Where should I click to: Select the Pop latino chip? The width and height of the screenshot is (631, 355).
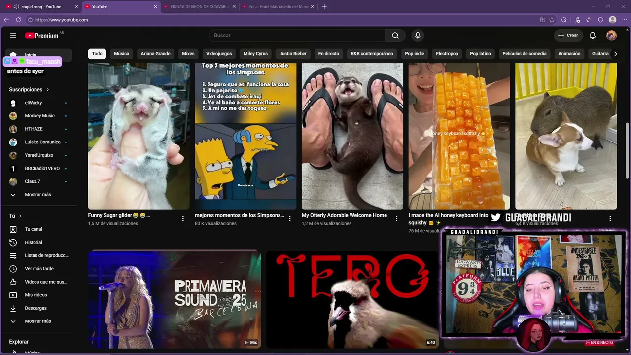[480, 54]
